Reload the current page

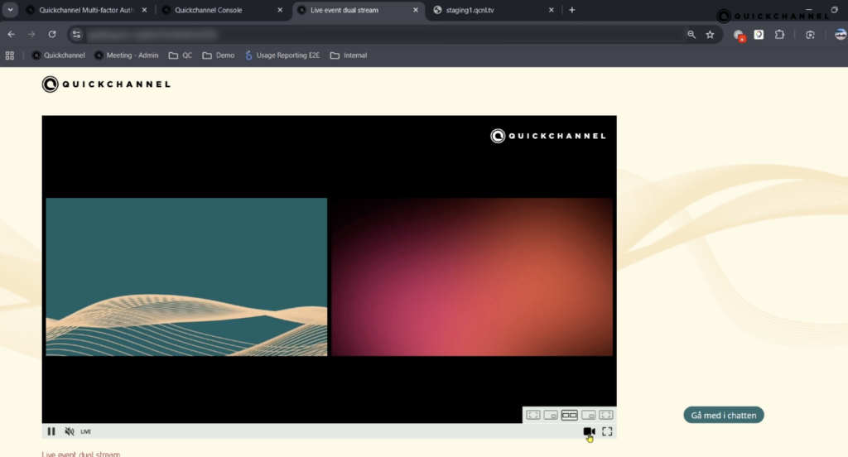pos(52,35)
